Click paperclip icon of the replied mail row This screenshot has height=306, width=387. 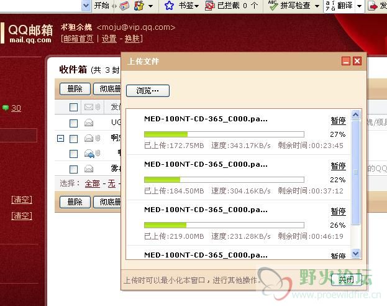(x=98, y=153)
